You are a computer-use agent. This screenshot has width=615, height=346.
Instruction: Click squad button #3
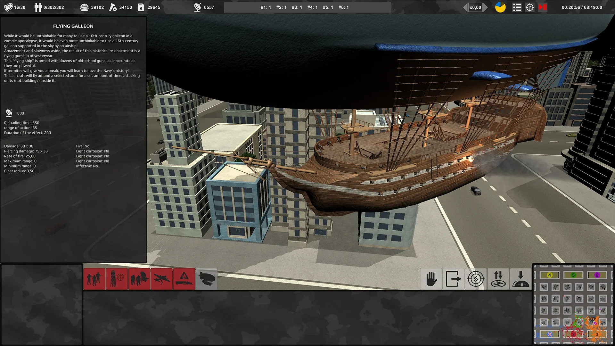pos(296,7)
